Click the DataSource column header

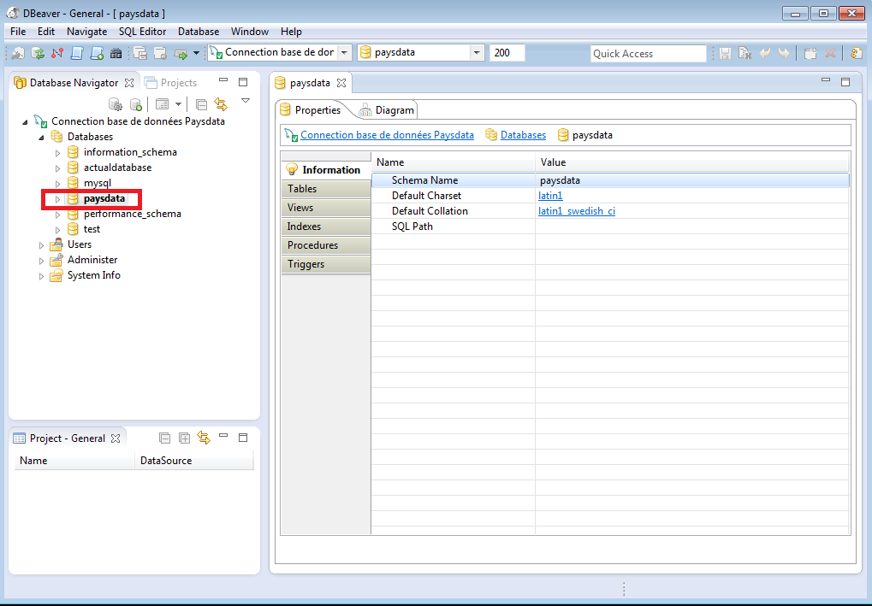(193, 461)
